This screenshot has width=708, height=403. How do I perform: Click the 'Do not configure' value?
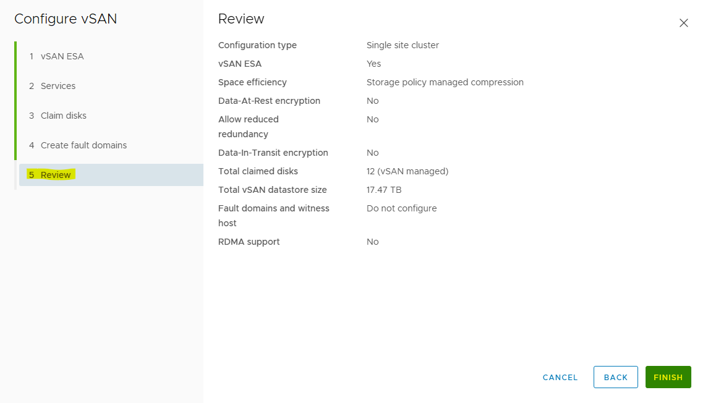tap(402, 208)
